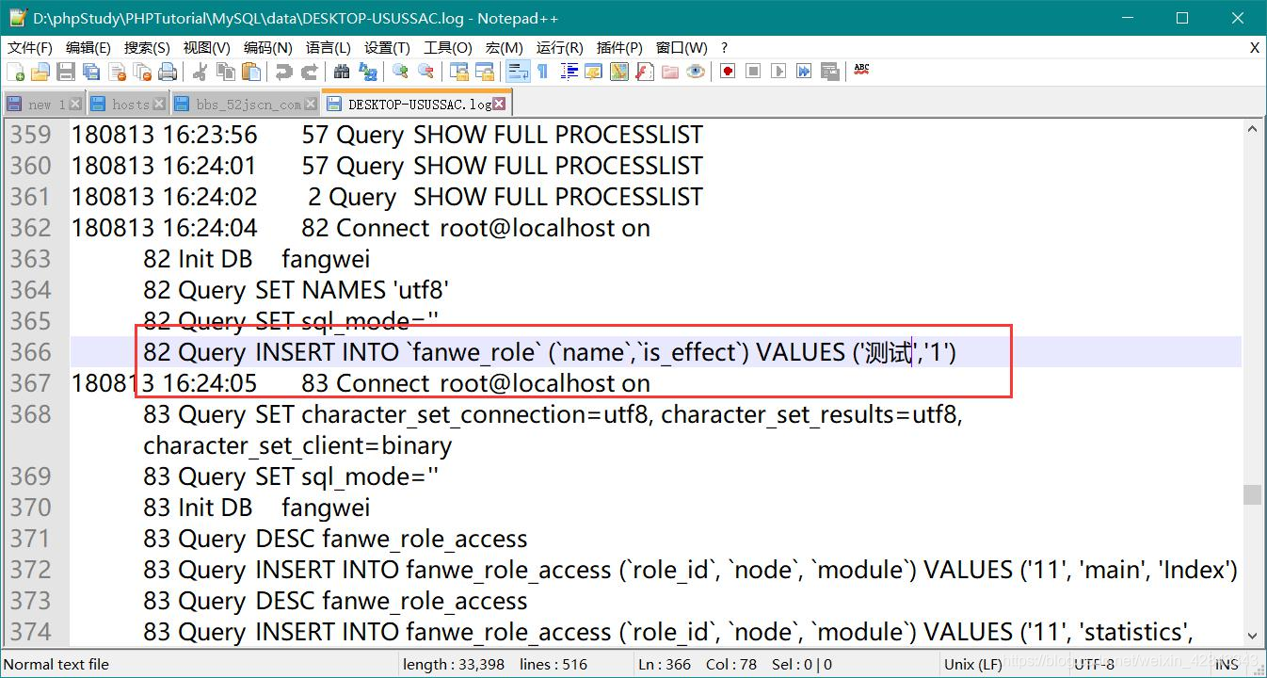
Task: Click the User Defined Language icon
Action: pos(593,72)
